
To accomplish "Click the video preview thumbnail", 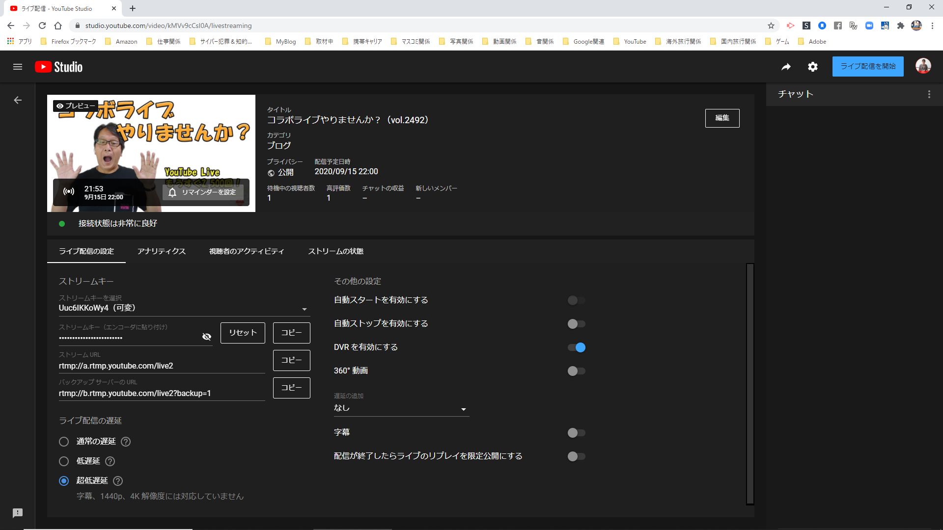I will (152, 154).
